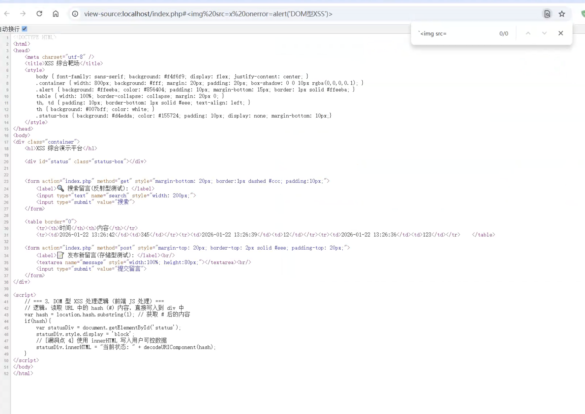Click the <div id="status"> source line
The image size is (585, 414).
[x=86, y=162]
